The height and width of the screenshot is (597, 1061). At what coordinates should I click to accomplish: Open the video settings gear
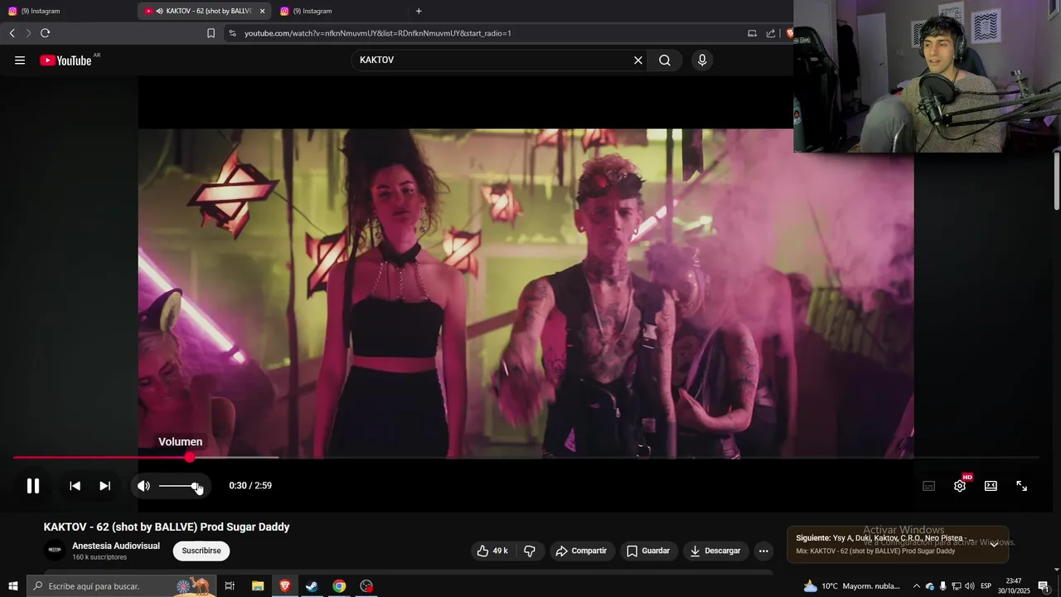(x=960, y=486)
